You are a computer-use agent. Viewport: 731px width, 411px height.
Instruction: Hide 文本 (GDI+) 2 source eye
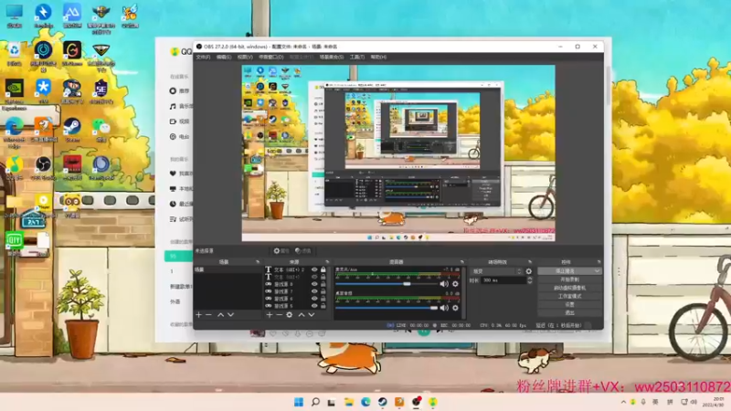tap(314, 269)
